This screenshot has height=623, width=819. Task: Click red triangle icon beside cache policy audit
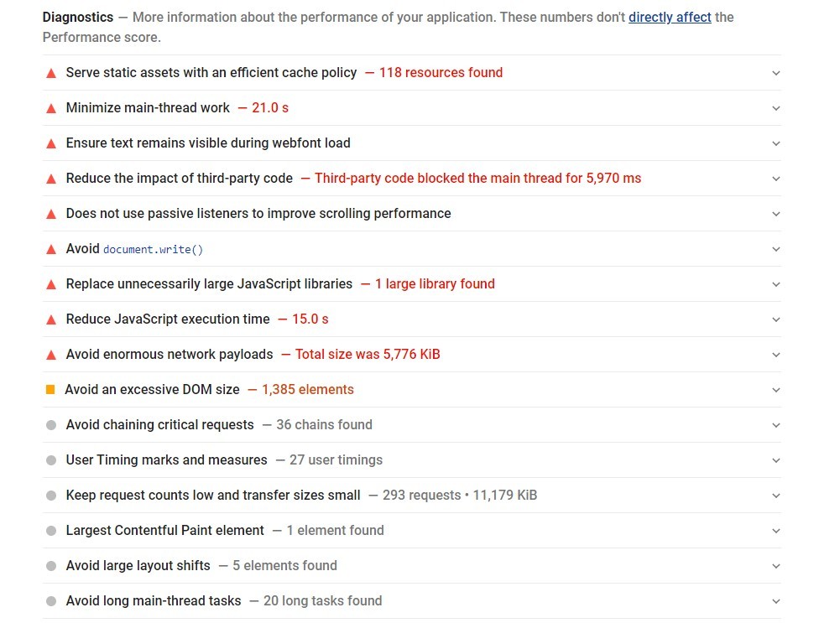point(51,73)
